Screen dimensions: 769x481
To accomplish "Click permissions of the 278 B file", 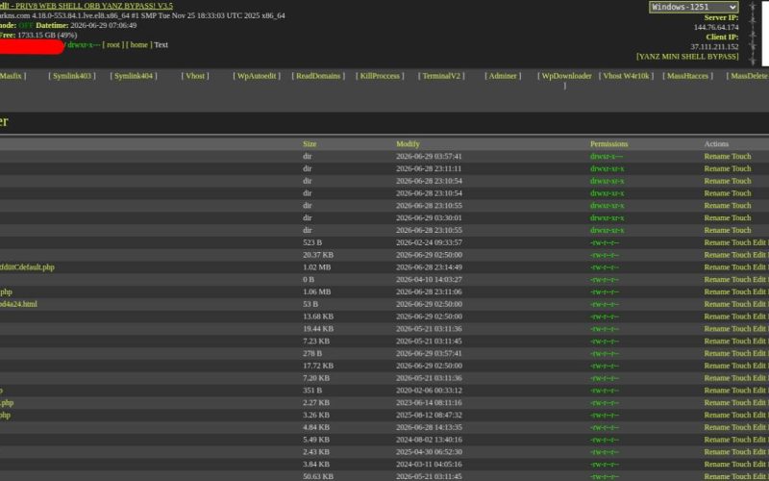I will pos(605,353).
